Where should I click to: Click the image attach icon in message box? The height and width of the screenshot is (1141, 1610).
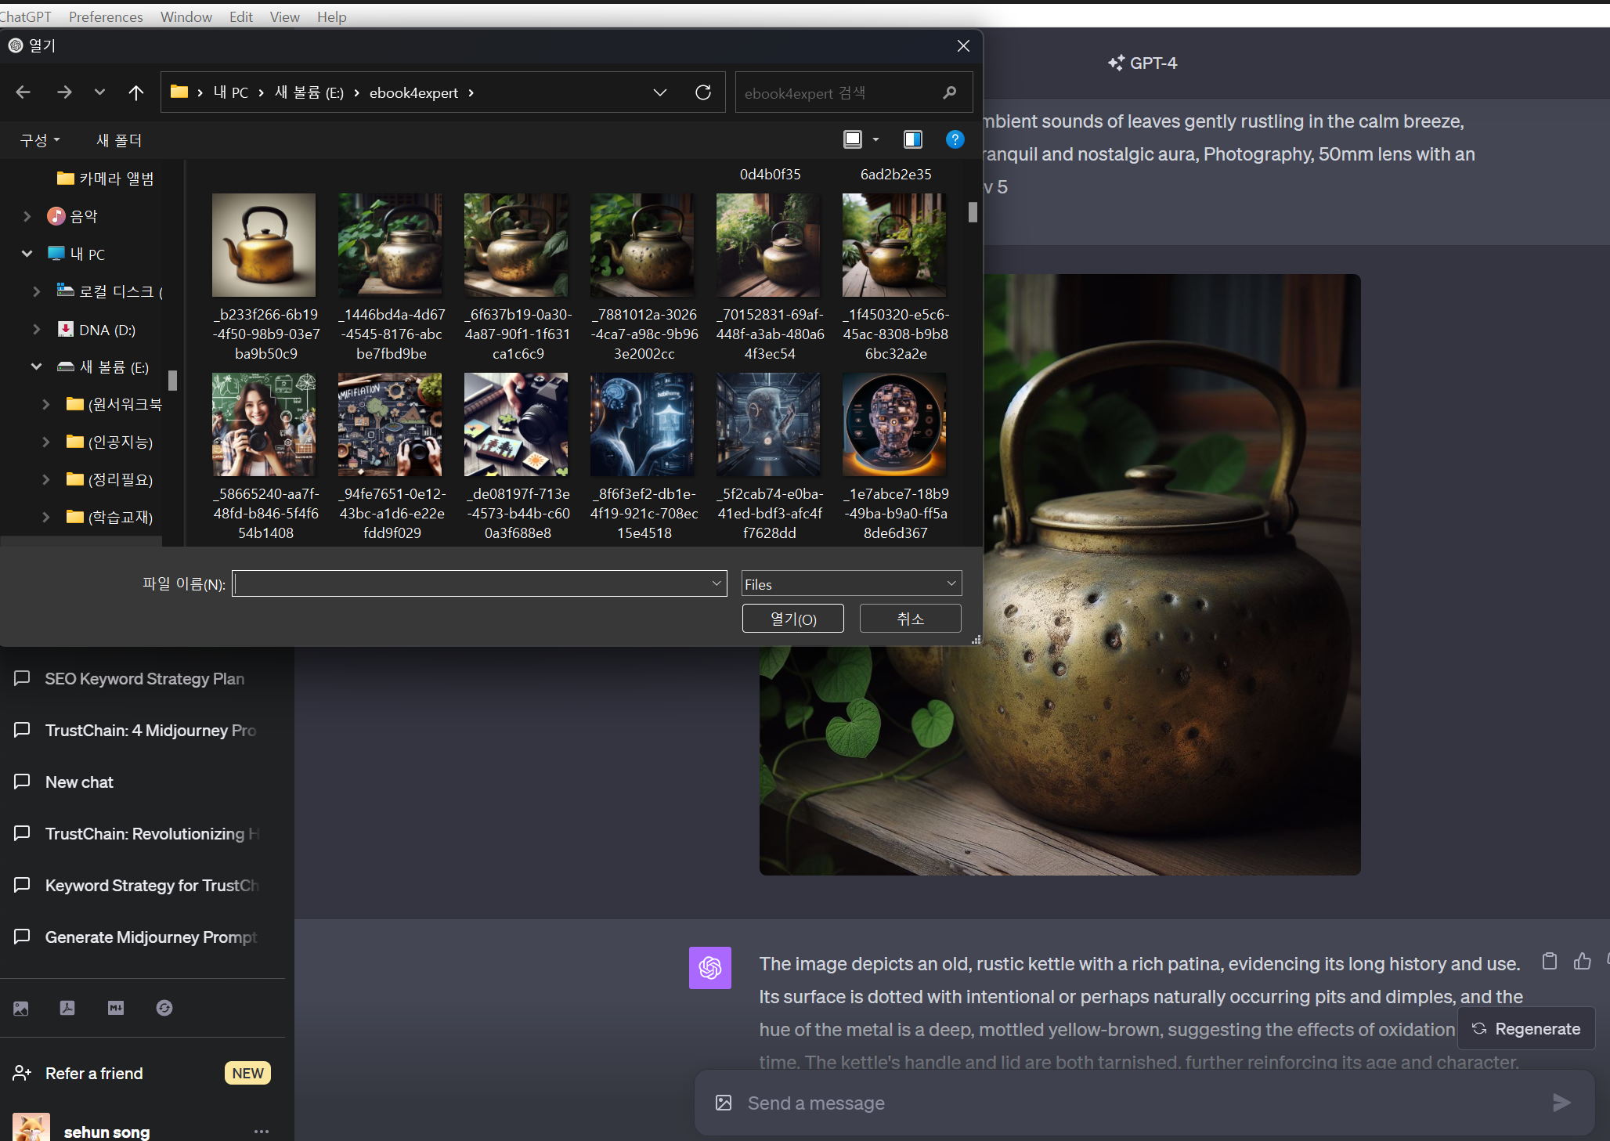724,1103
